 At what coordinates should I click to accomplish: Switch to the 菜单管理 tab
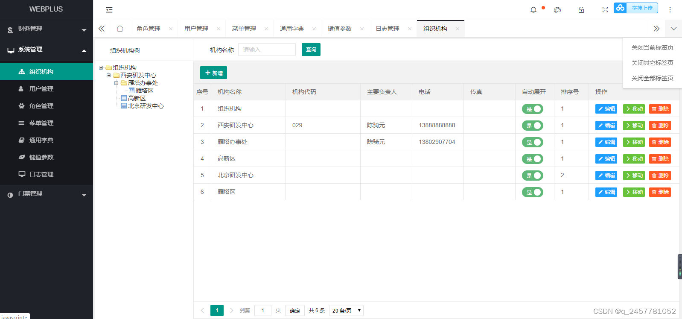[244, 29]
